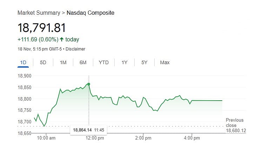This screenshot has height=149, width=265.
Task: Click the 18,791.81 index price
Action: pyautogui.click(x=42, y=28)
